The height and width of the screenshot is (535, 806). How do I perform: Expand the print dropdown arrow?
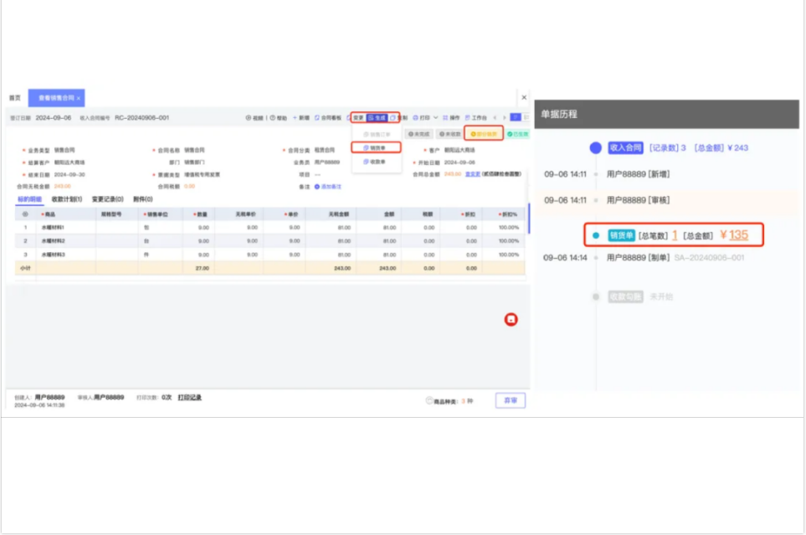pyautogui.click(x=435, y=118)
